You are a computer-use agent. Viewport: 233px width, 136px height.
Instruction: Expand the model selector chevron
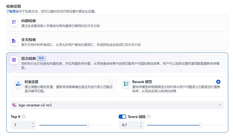click(219, 105)
